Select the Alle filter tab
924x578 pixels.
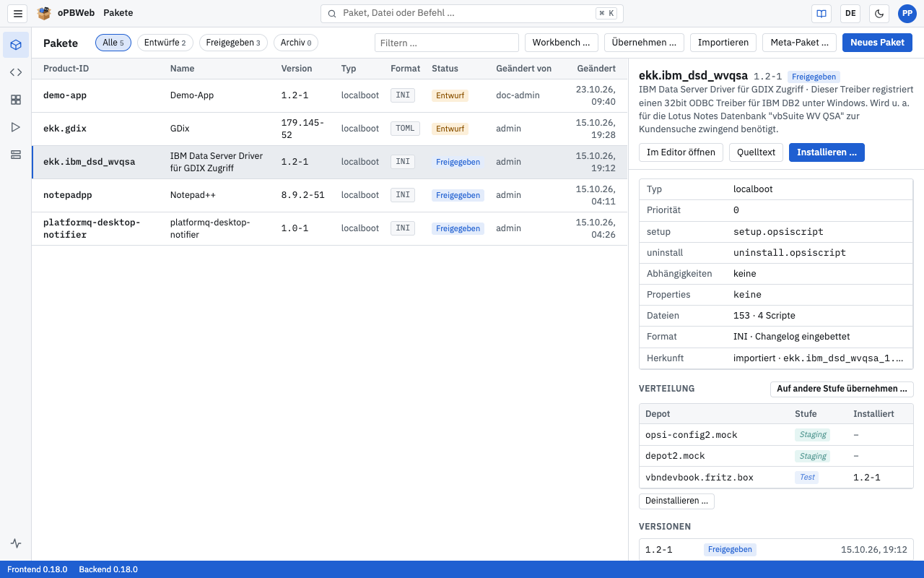click(113, 43)
